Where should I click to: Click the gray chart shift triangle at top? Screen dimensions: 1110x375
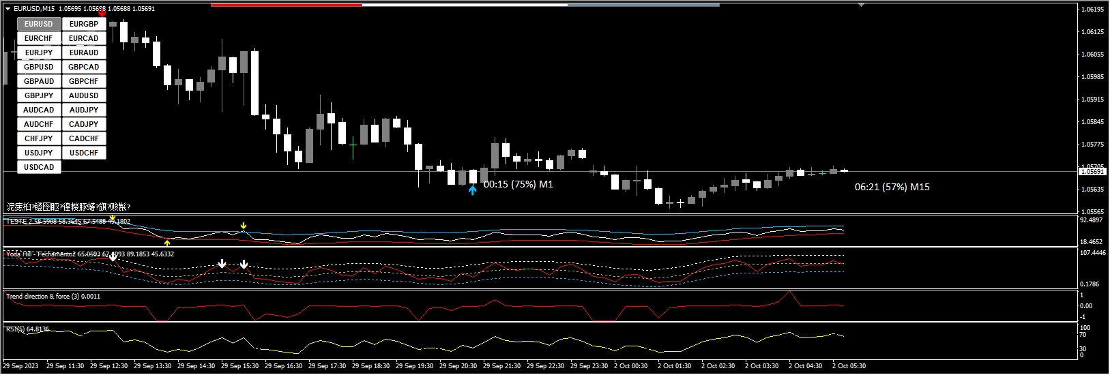[x=861, y=5]
